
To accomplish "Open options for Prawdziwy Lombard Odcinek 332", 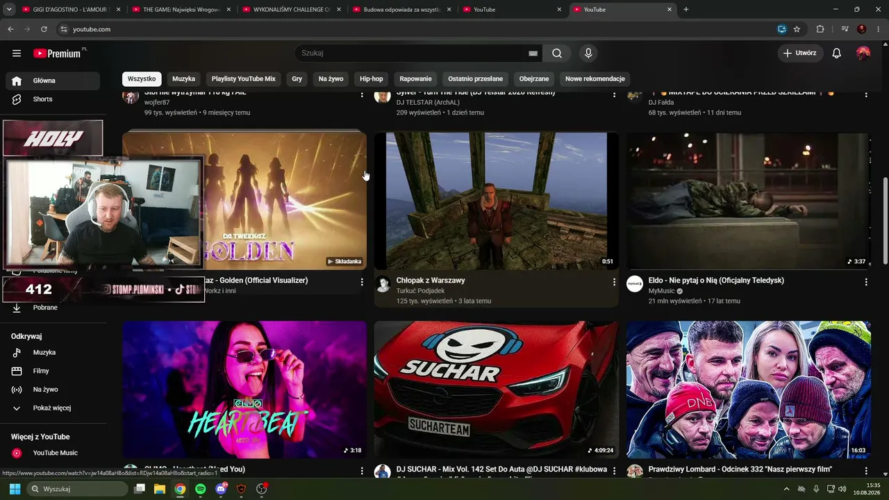I will click(866, 471).
